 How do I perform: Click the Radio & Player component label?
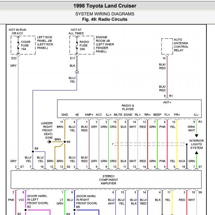128,107
